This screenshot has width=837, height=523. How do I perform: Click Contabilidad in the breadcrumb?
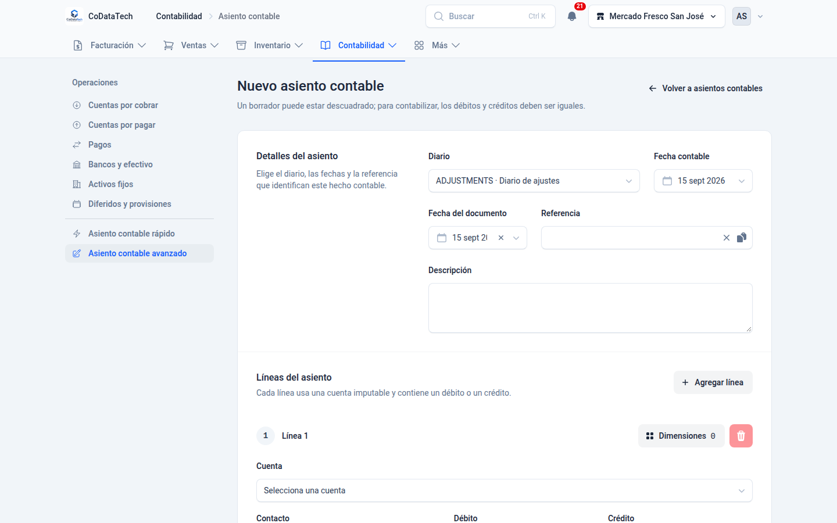coord(179,16)
